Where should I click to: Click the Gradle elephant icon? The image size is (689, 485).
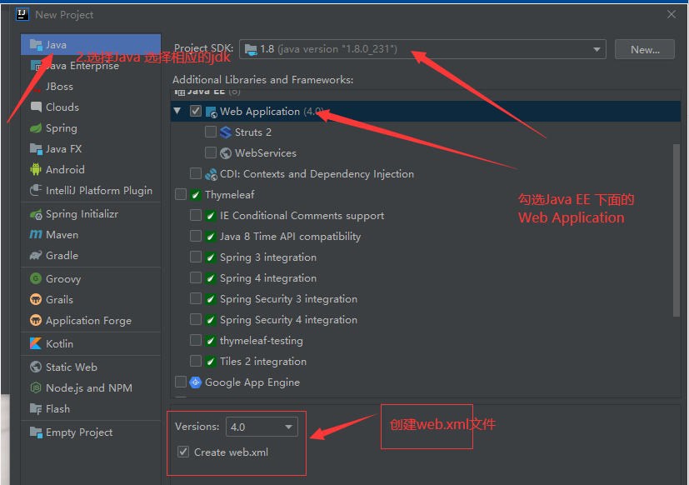click(x=36, y=256)
